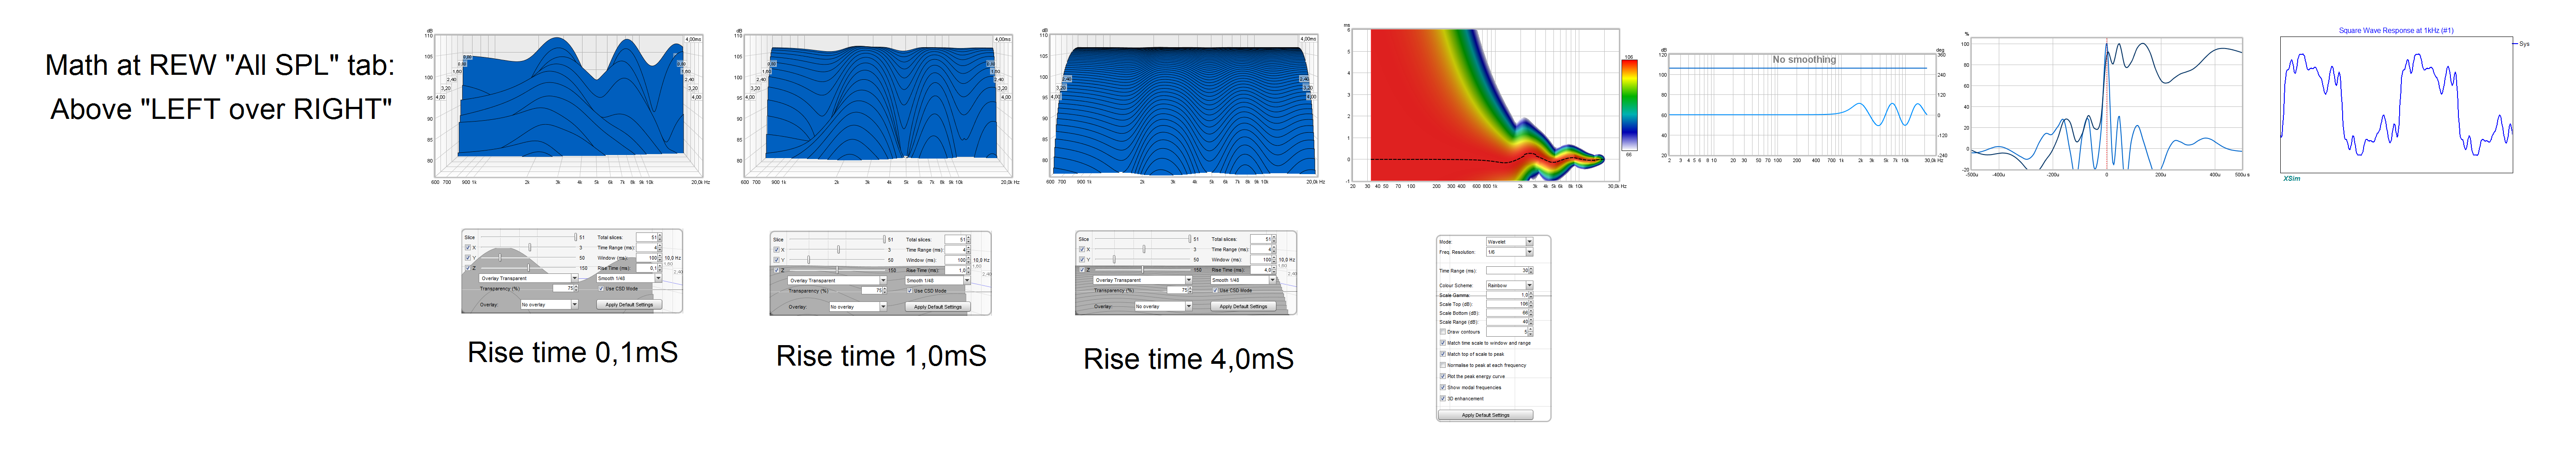Click spectrogram Time Range (ms) field showing 30
2576x456 pixels.
click(x=1510, y=271)
